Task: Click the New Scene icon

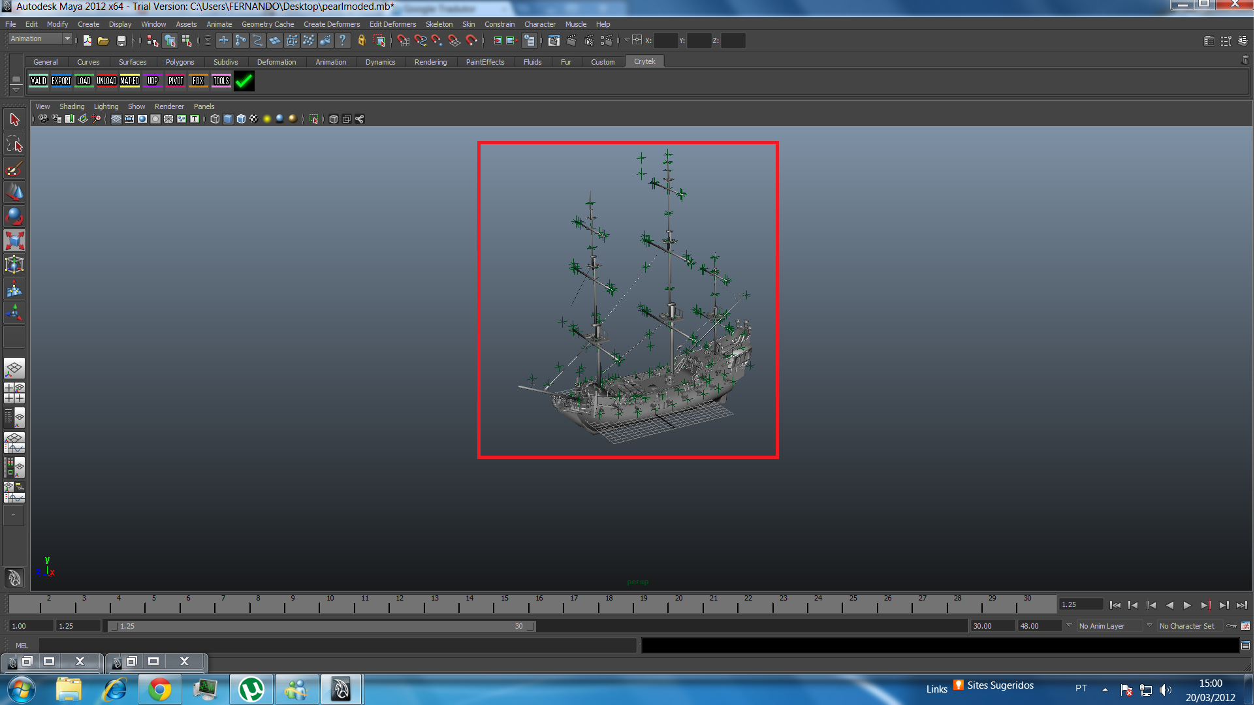Action: coord(87,40)
